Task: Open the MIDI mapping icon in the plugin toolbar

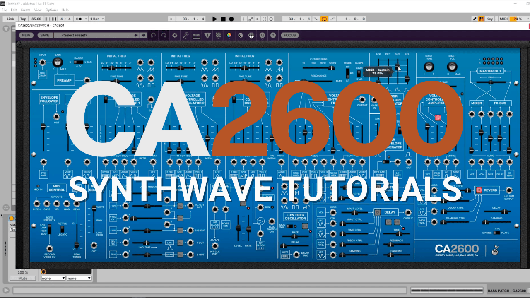Action: 197,36
